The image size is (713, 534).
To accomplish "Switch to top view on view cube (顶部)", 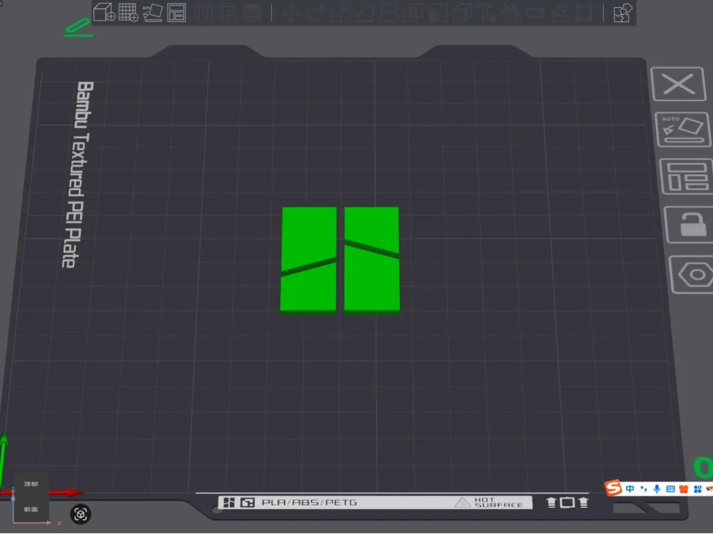I will (31, 484).
